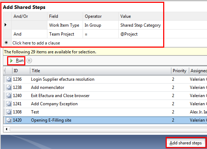The width and height of the screenshot is (207, 149).
Task: Click the work item icon for ID 1308
Action: pyautogui.click(x=9, y=112)
